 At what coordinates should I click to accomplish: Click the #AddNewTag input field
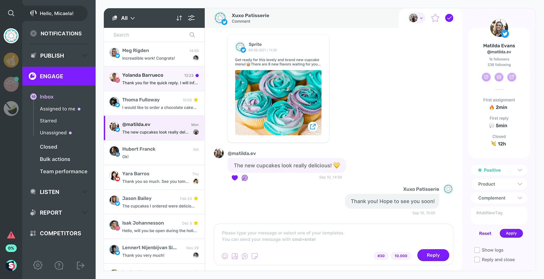click(499, 215)
